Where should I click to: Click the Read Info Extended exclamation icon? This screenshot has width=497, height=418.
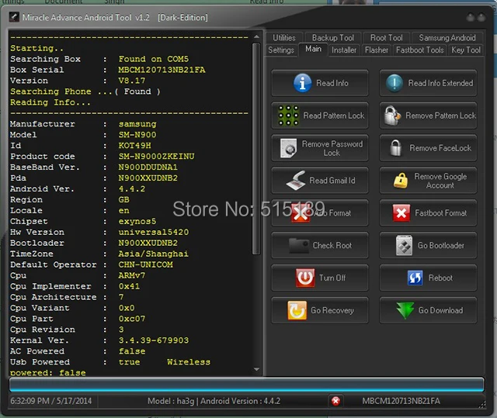[394, 83]
